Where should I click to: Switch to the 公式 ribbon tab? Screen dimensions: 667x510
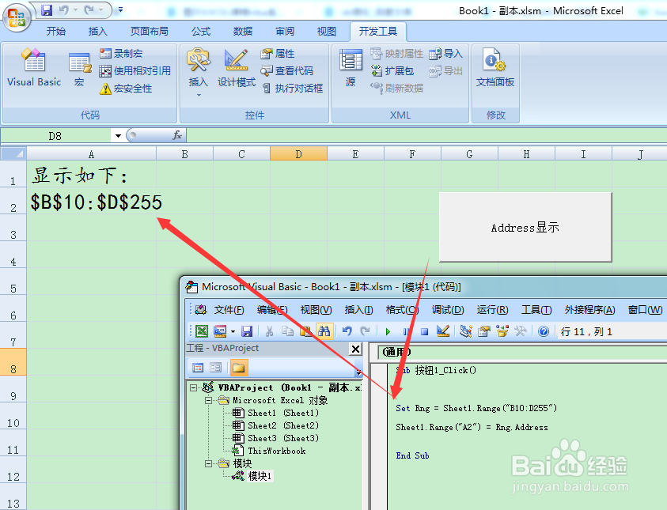pos(201,31)
